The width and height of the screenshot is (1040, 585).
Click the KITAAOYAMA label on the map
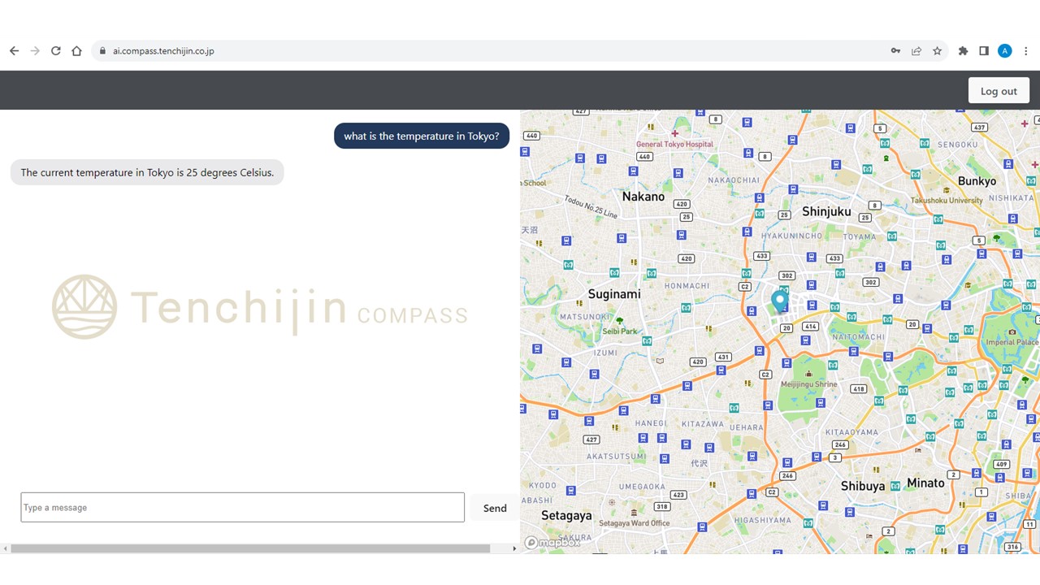click(852, 432)
